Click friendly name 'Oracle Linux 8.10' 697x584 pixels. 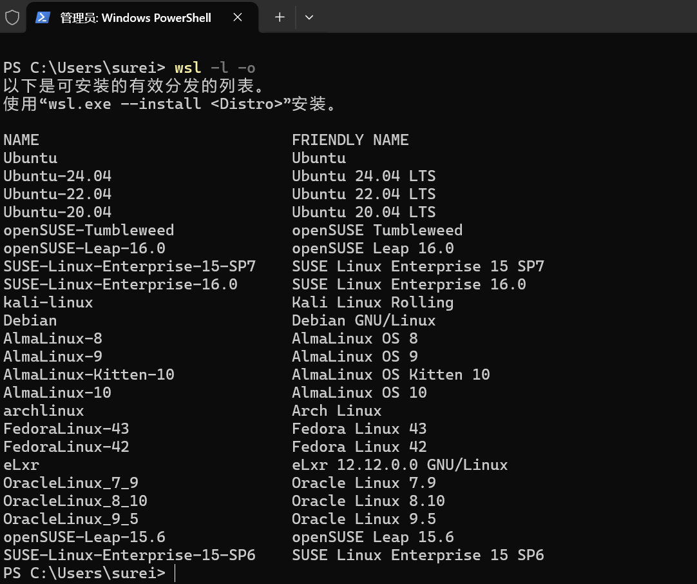(x=368, y=501)
